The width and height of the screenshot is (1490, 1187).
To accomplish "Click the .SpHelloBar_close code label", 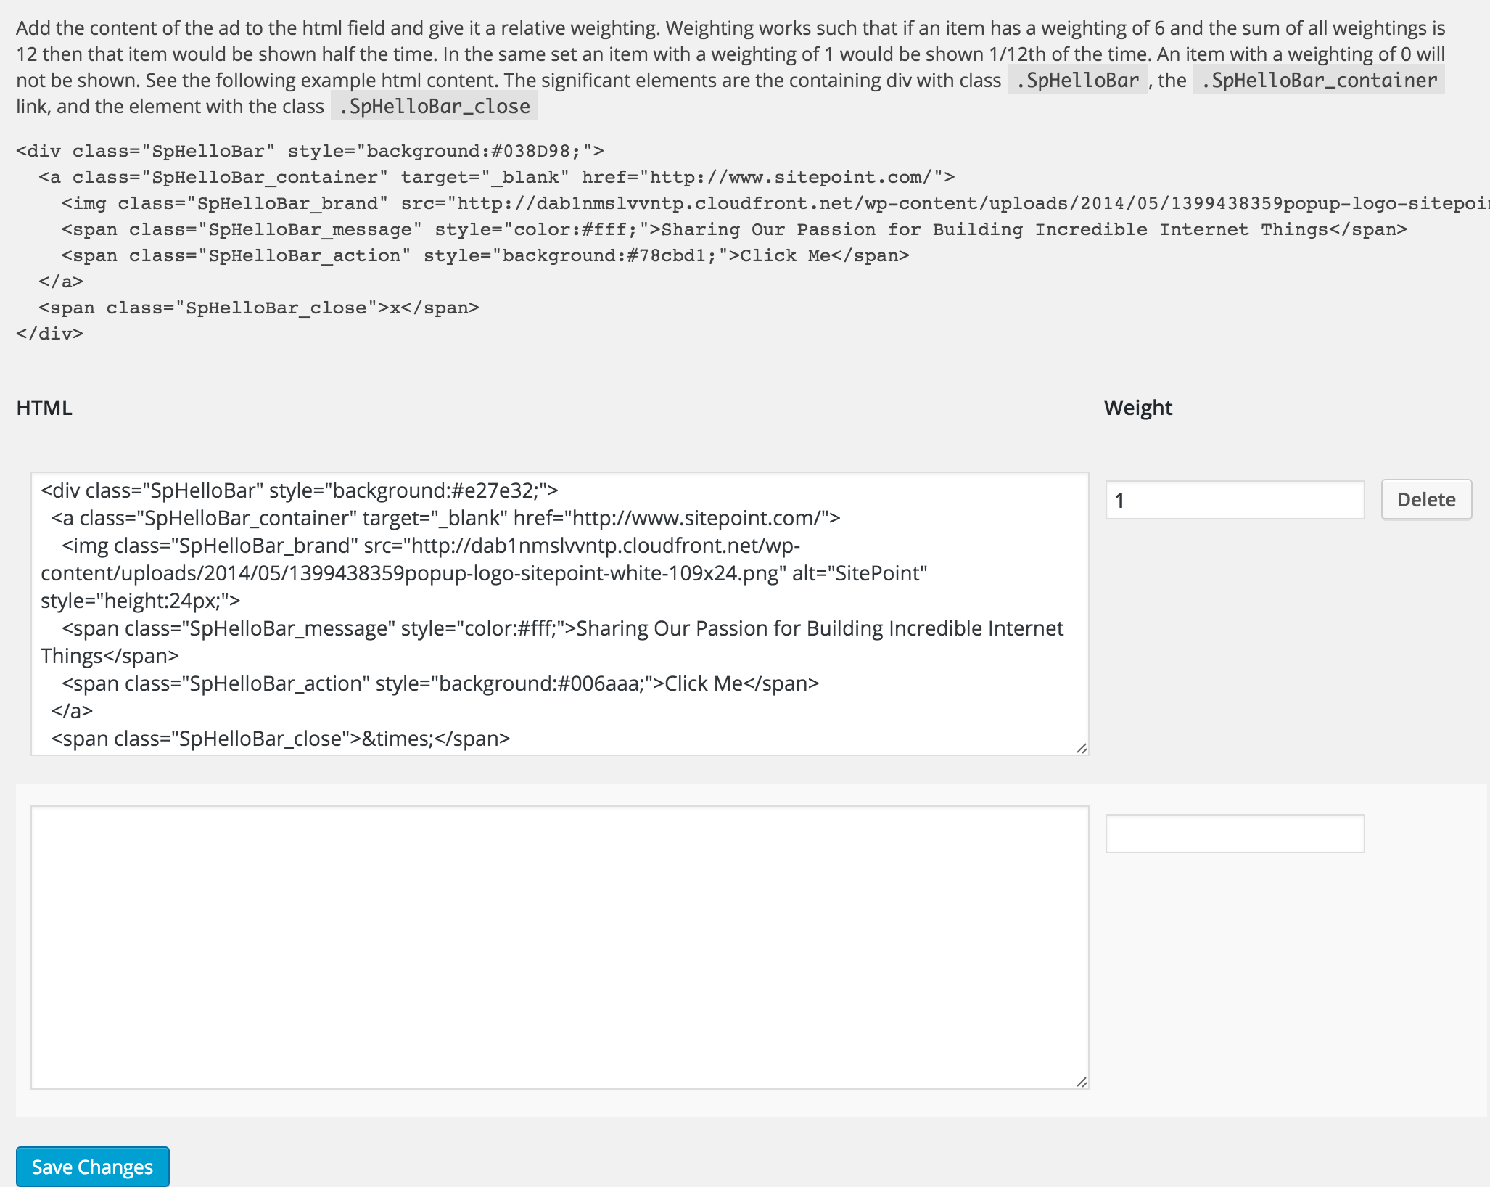I will coord(435,107).
